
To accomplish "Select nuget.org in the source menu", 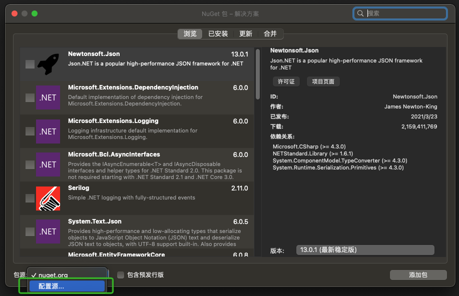I will (67, 275).
